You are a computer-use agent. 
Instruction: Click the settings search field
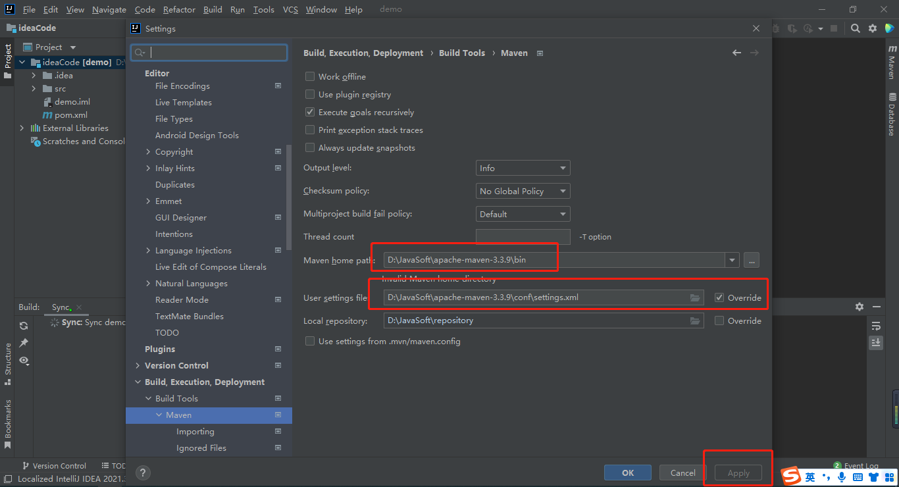click(x=209, y=53)
